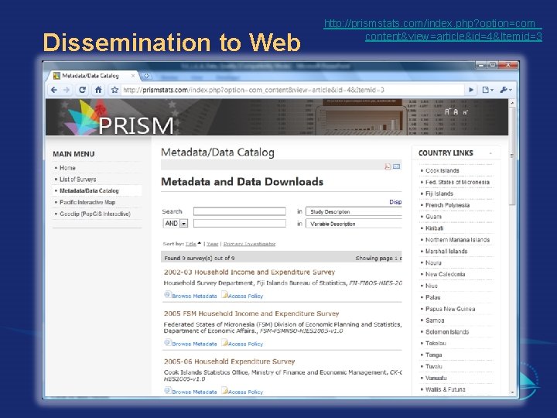Open the Variable Description field dropdown
The image size is (557, 418).
(354, 224)
